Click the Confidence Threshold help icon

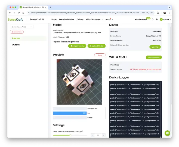point(82,131)
